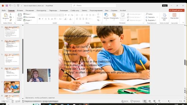Select slide 6 thumbnail
187x105 pixels.
click(x=12, y=73)
